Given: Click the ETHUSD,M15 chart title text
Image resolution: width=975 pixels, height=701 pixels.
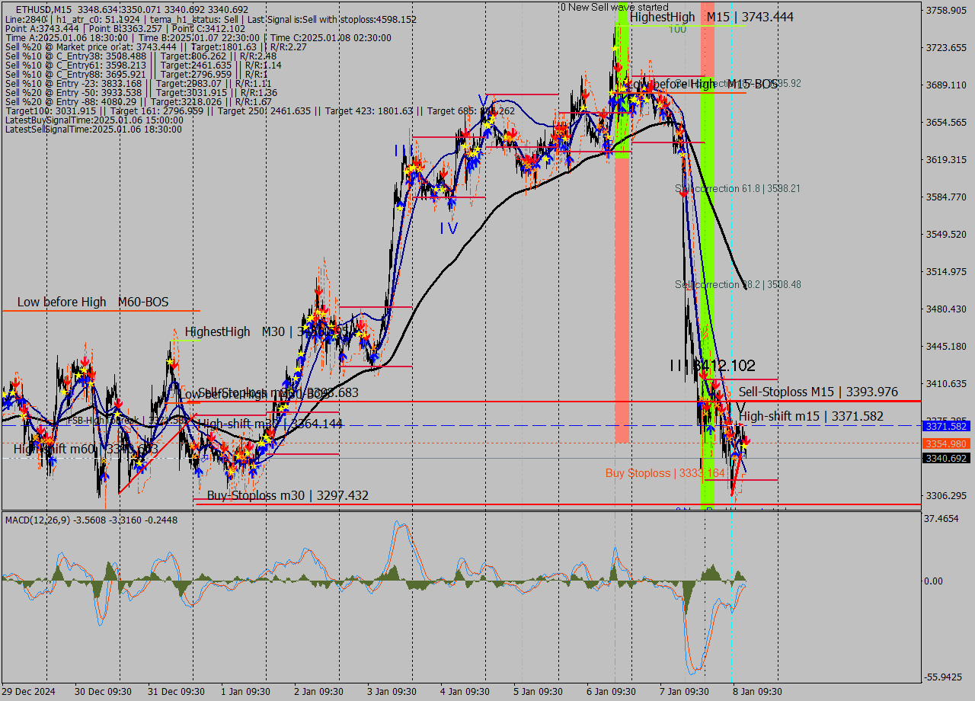Looking at the screenshot, I should [43, 8].
